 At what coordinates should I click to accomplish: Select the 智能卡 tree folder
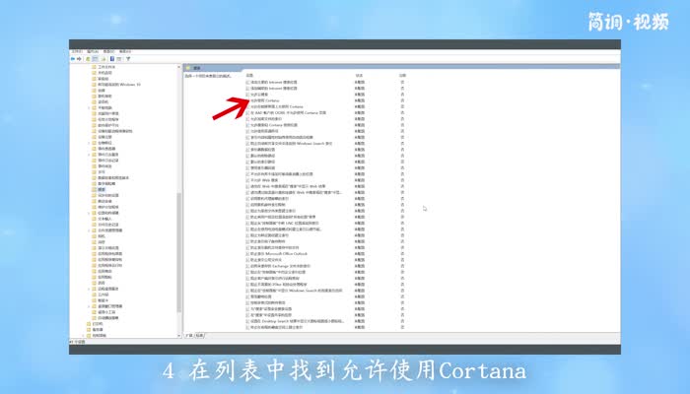tap(103, 300)
